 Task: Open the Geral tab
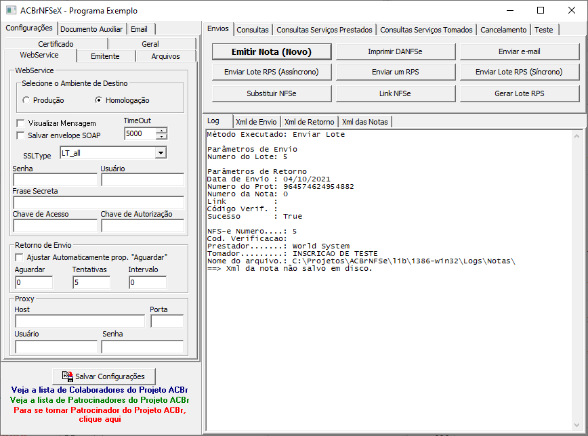pos(150,44)
